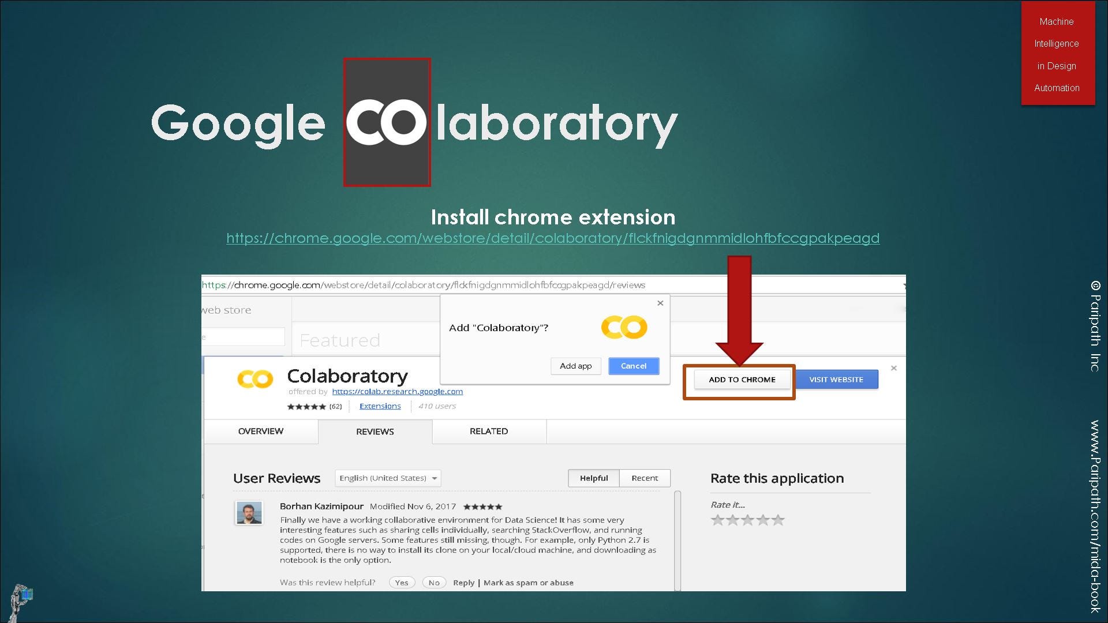This screenshot has height=623, width=1108.
Task: Select the Helpful review sort toggle
Action: coord(593,478)
